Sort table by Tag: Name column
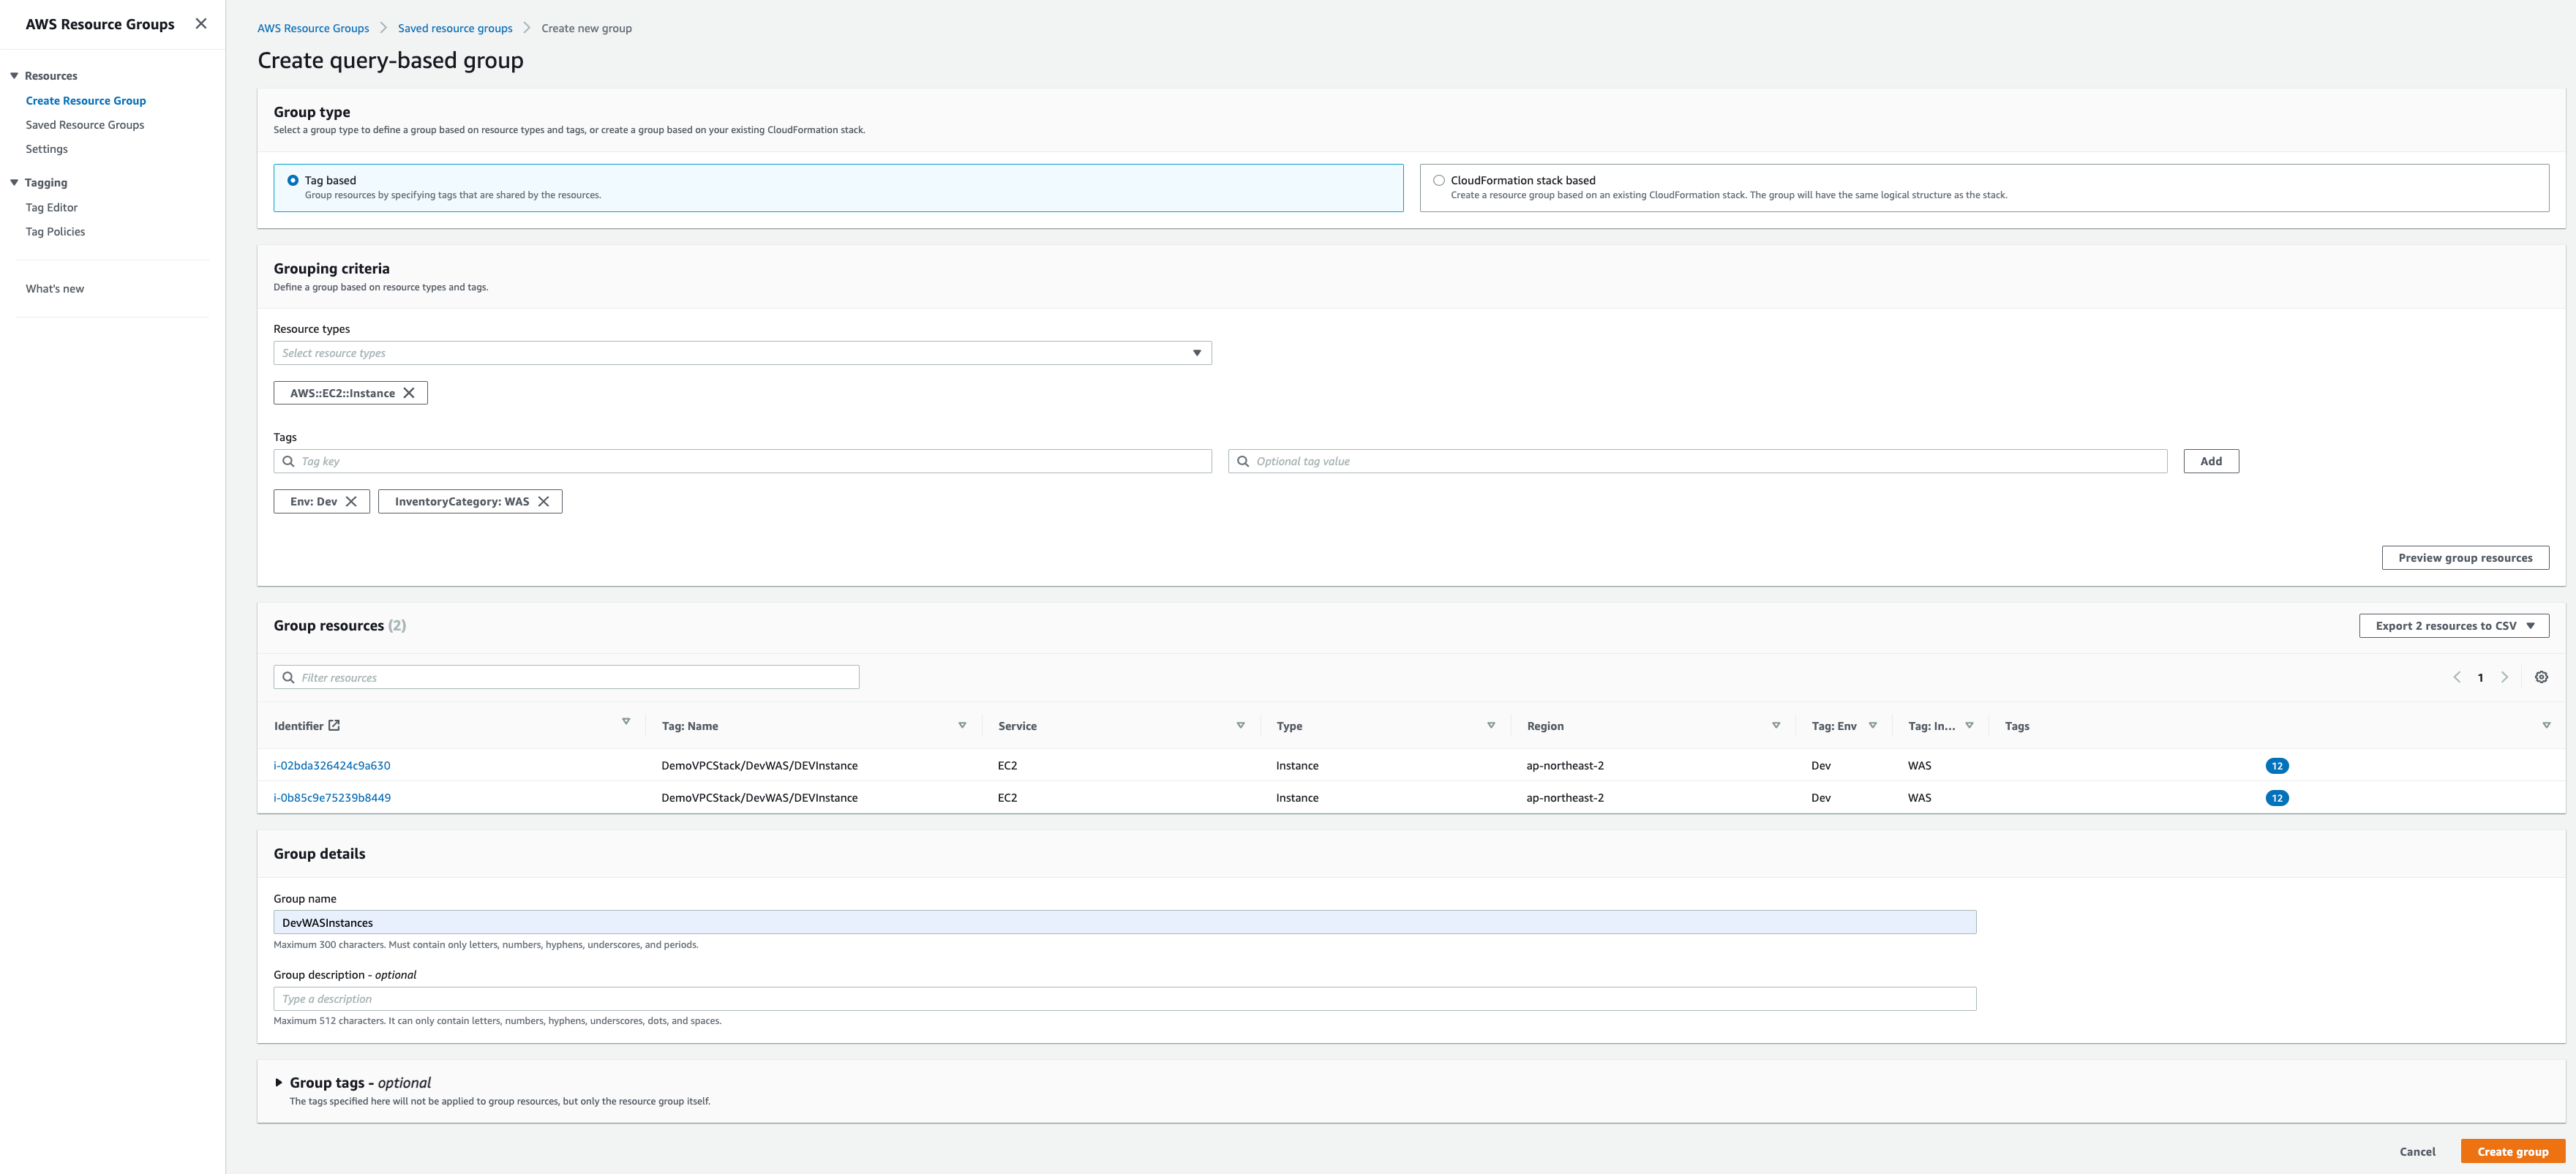Screen dimensions: 2576x1174 click(962, 726)
